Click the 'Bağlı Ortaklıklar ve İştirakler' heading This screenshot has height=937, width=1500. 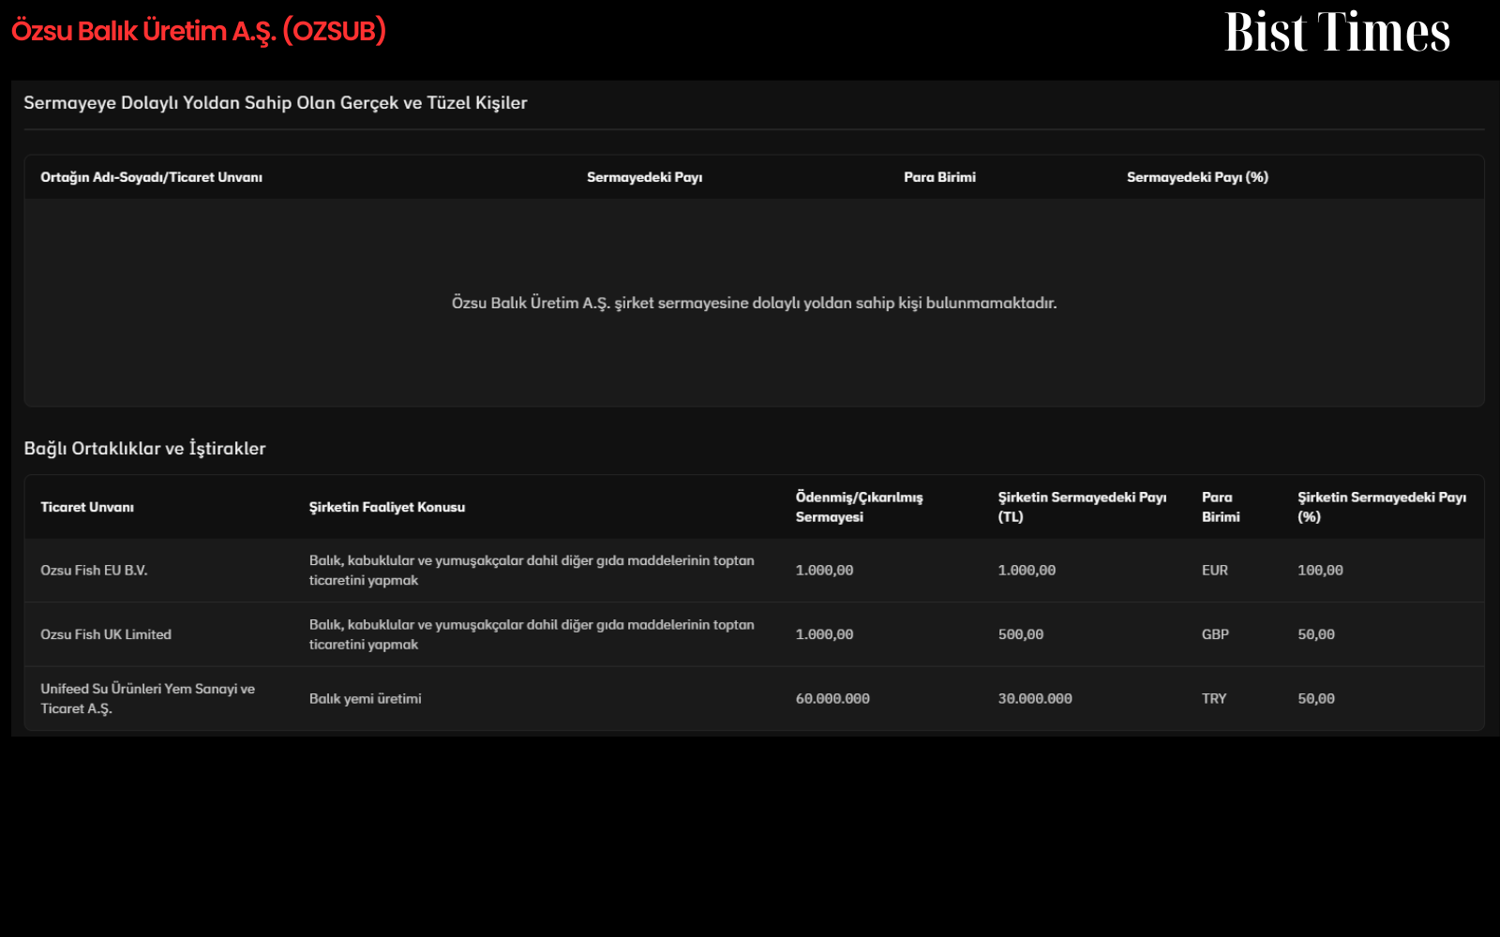pyautogui.click(x=144, y=449)
